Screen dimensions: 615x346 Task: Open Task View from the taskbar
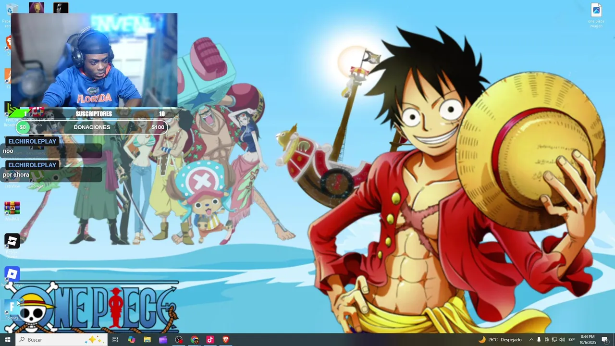click(115, 340)
